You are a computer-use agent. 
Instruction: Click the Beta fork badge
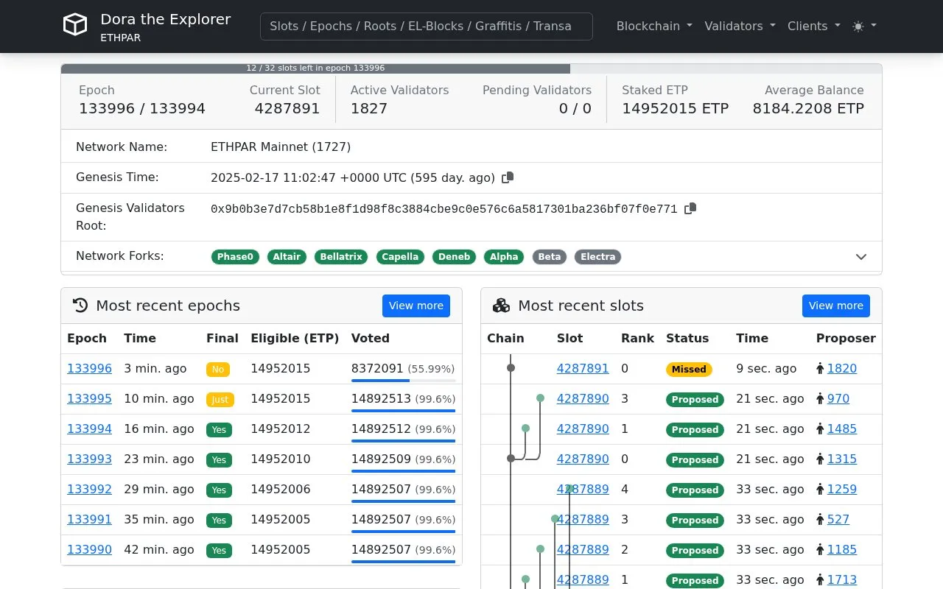[550, 257]
